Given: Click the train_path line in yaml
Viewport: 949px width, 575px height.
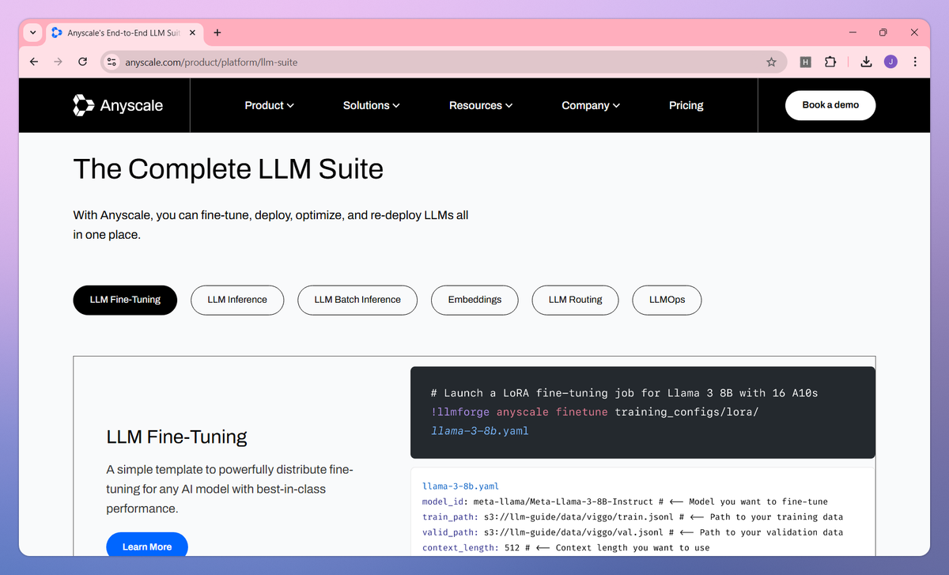Looking at the screenshot, I should coord(631,516).
